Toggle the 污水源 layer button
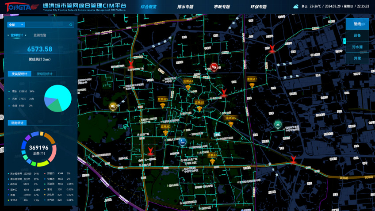The image size is (375, 211). 357,47
